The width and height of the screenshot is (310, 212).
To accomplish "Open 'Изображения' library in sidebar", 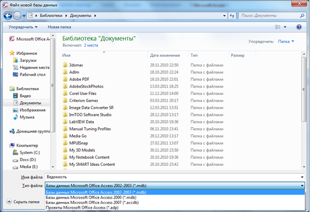I will [29, 110].
